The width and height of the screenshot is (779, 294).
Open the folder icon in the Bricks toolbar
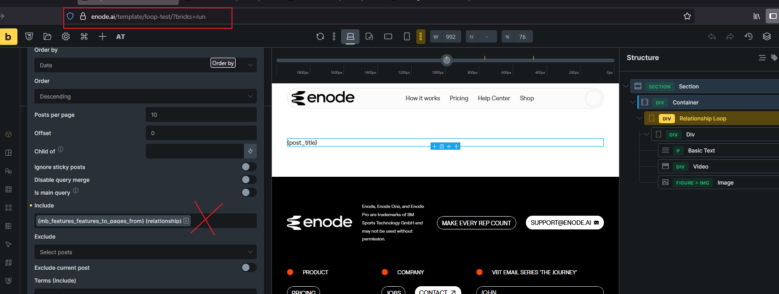47,37
